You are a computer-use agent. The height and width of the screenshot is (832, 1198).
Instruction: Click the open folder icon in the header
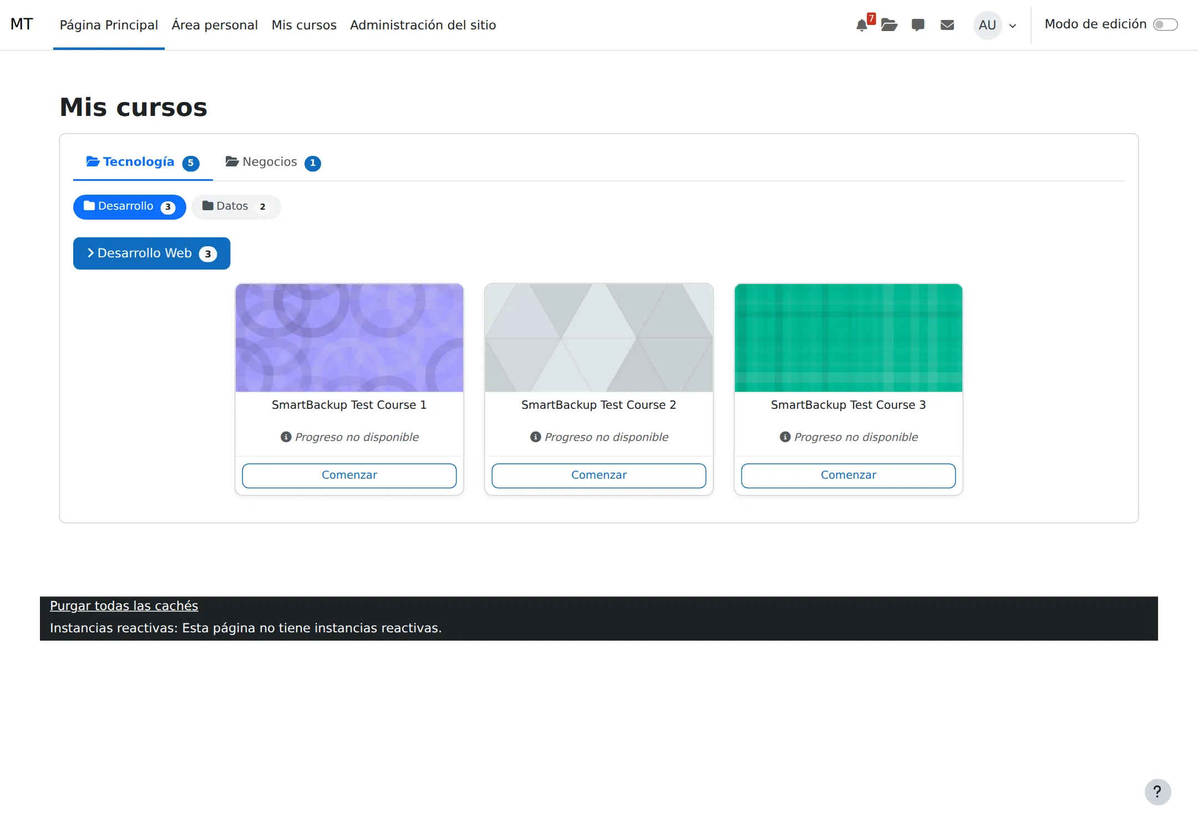pyautogui.click(x=889, y=25)
